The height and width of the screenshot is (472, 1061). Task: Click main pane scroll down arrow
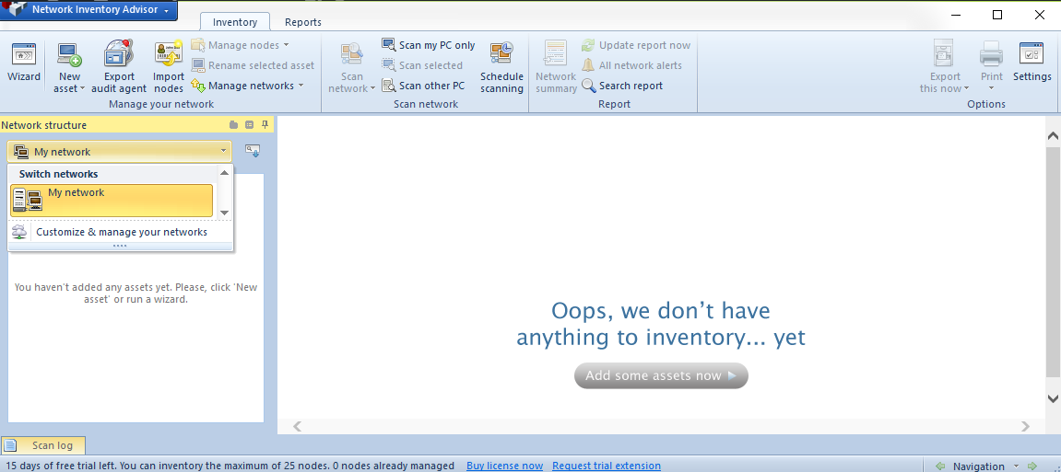click(x=1052, y=399)
